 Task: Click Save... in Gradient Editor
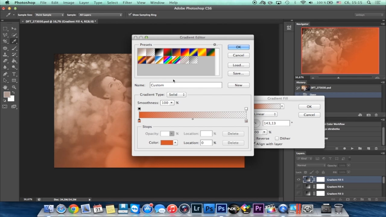pos(238,73)
